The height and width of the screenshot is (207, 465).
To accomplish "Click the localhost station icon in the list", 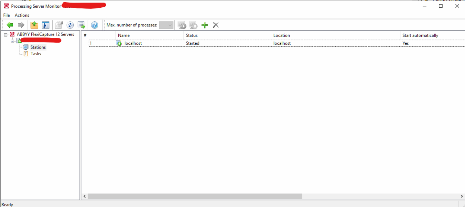I will click(x=119, y=43).
